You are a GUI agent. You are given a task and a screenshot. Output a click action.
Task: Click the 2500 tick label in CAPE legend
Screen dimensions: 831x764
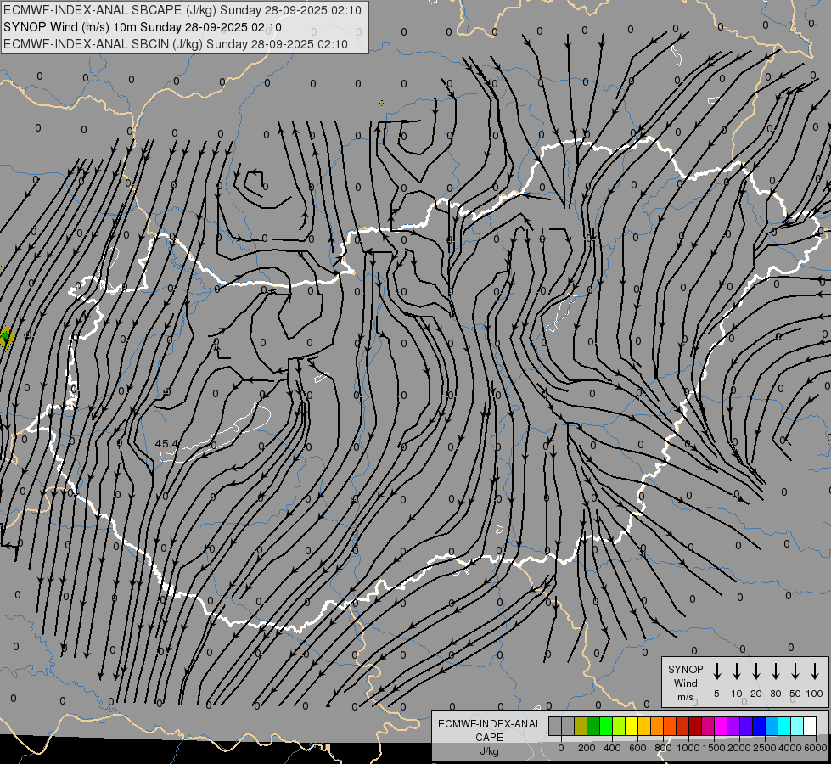(765, 748)
